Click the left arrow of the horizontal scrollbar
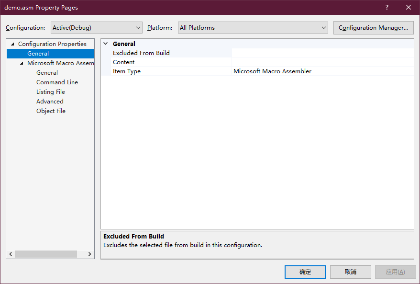 click(x=10, y=254)
